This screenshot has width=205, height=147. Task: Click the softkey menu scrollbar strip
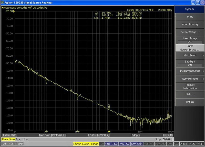175,59
